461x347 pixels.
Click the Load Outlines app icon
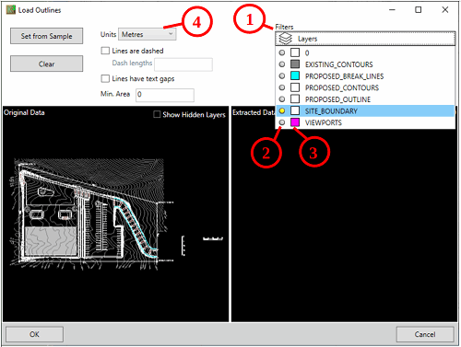tap(11, 10)
